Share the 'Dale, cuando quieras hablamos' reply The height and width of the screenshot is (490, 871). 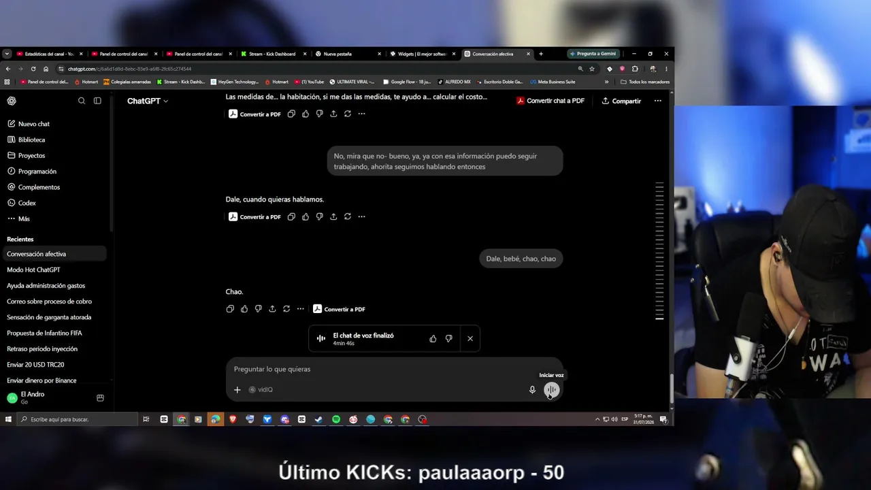333,217
